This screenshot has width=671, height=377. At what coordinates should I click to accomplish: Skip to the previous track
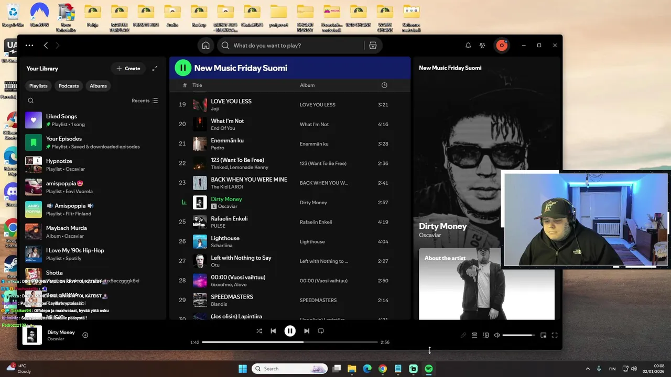(273, 331)
